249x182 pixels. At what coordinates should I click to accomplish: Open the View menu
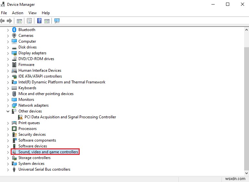click(x=33, y=13)
